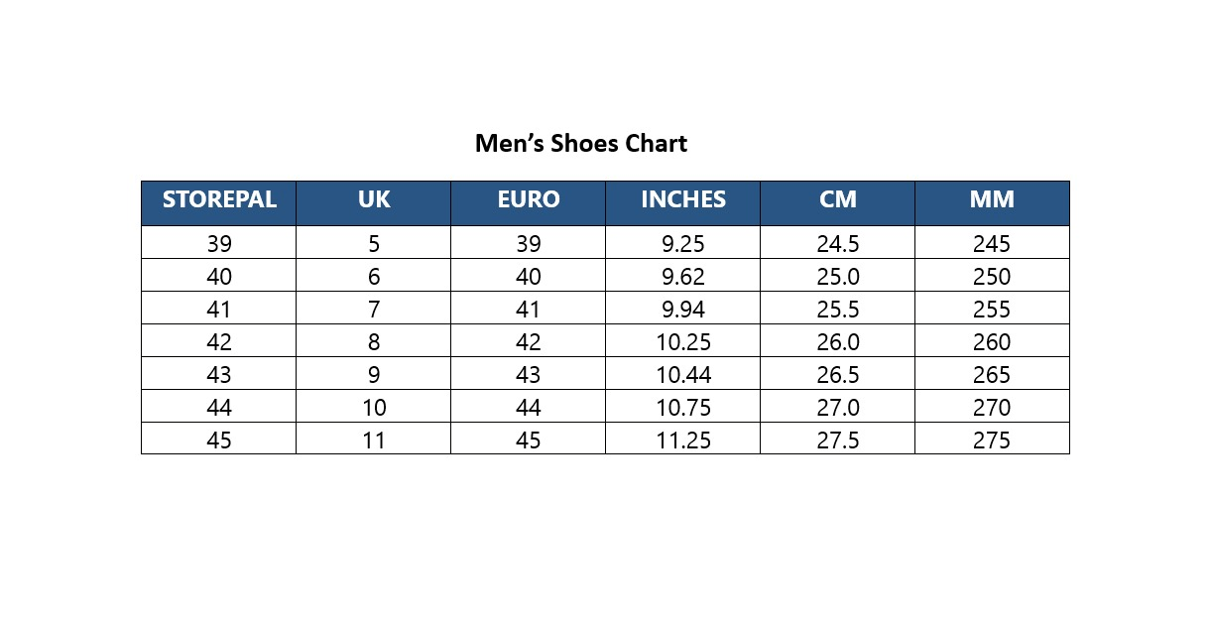Select the 9.94 inches cell
The width and height of the screenshot is (1212, 629).
tap(683, 309)
